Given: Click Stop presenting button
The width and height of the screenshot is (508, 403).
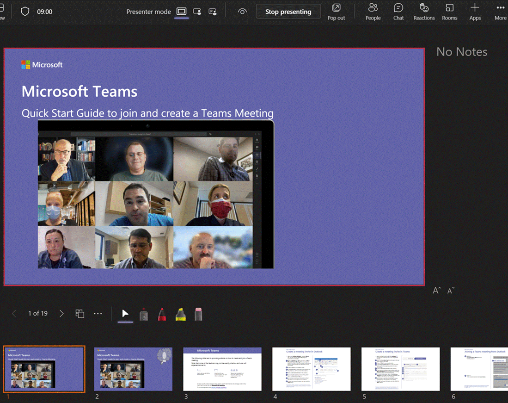Looking at the screenshot, I should [288, 12].
